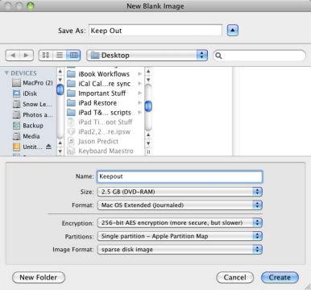Image resolution: width=311 pixels, height=290 pixels.
Task: Open the iBook Workflows folder
Action: click(x=104, y=74)
